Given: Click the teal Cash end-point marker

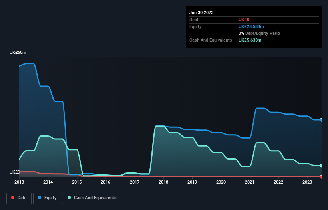Looking at the screenshot, I should (x=321, y=166).
